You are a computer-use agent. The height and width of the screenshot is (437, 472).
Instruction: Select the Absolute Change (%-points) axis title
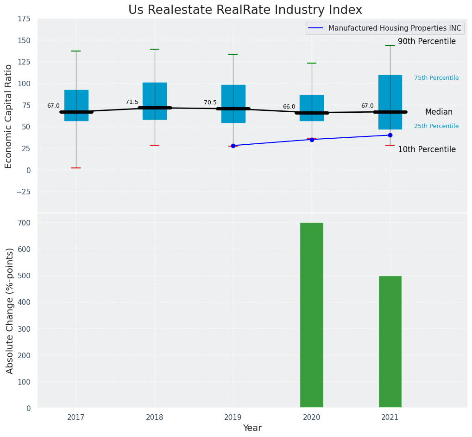(x=10, y=310)
